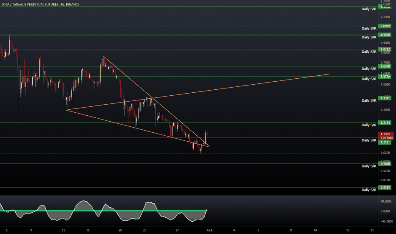396x234 pixels.
Task: Click the Daily S/R label beside 0.9588
Action: tap(369, 166)
